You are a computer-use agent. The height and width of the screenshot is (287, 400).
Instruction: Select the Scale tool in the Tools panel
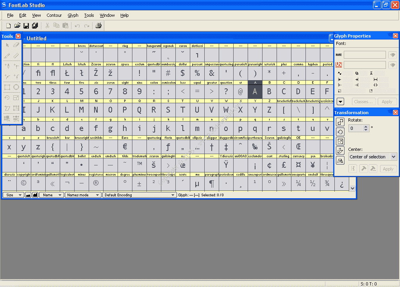16,98
